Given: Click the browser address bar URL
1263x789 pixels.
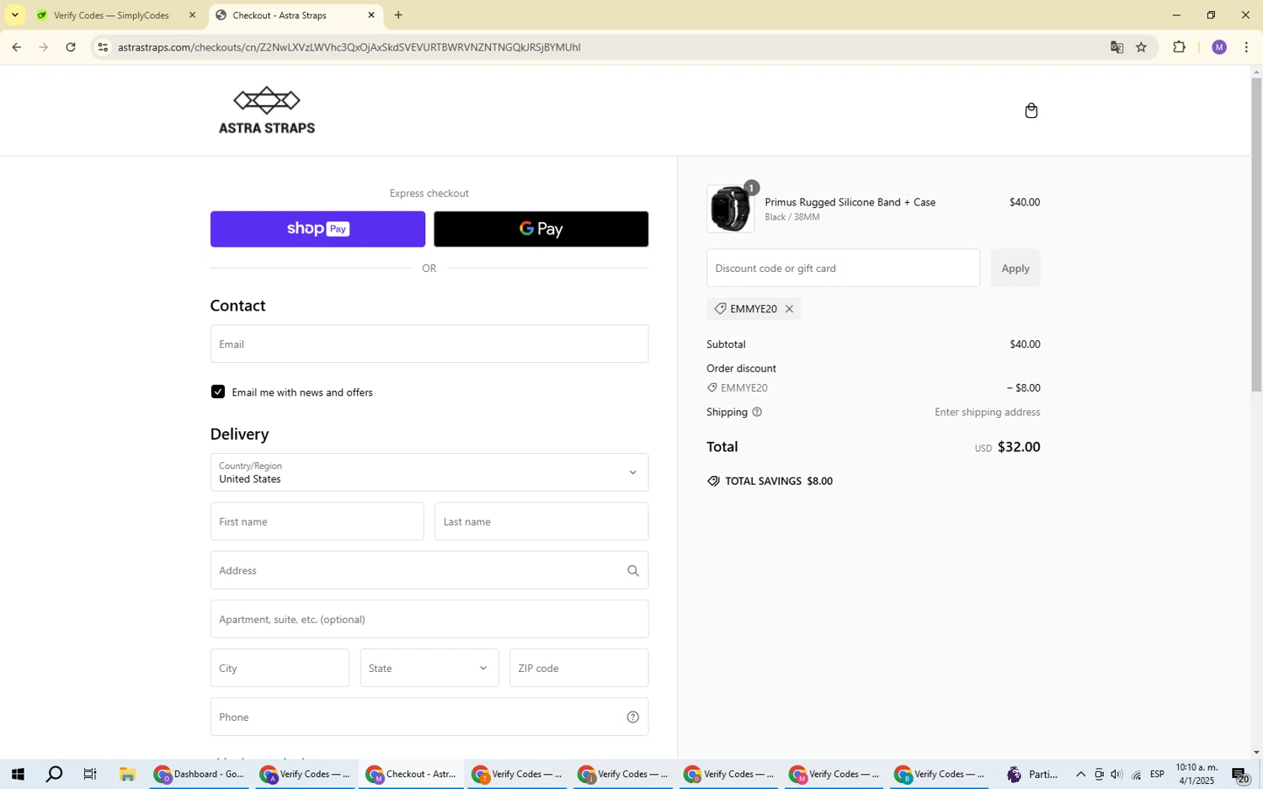Looking at the screenshot, I should click(x=349, y=47).
